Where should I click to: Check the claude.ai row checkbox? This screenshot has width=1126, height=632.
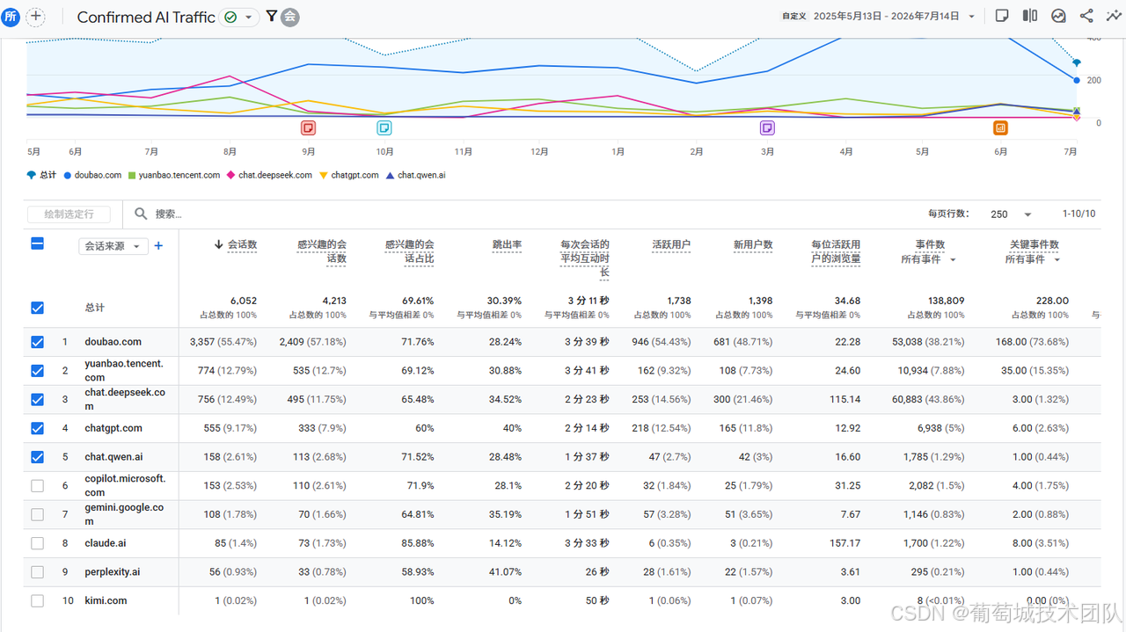click(x=37, y=543)
